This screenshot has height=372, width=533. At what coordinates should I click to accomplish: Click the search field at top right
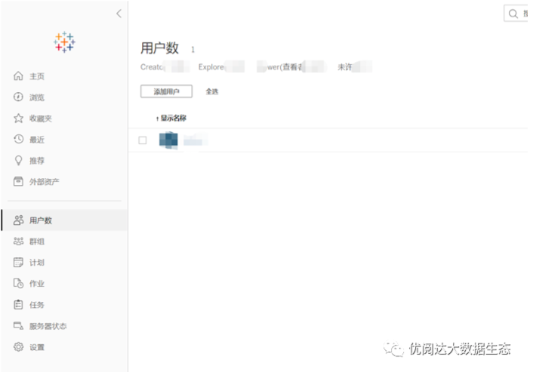click(518, 14)
